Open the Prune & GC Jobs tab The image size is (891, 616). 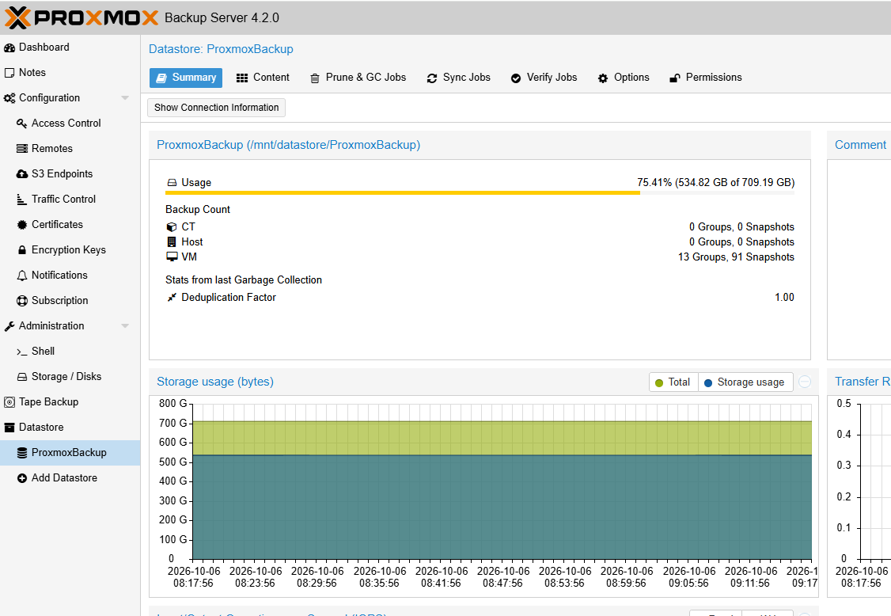(x=358, y=78)
